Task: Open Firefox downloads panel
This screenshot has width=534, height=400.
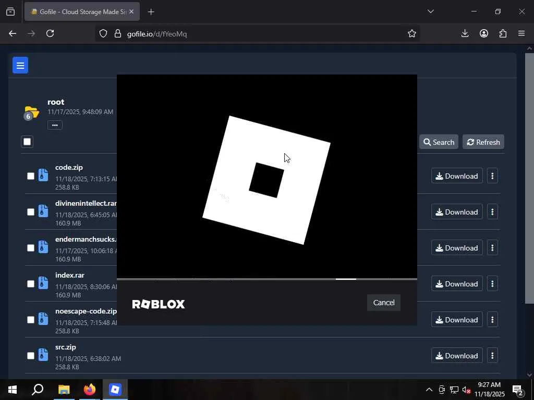Action: (x=465, y=33)
